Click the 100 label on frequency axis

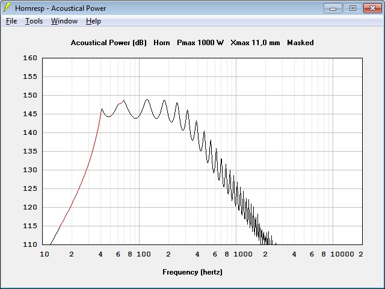(144, 254)
